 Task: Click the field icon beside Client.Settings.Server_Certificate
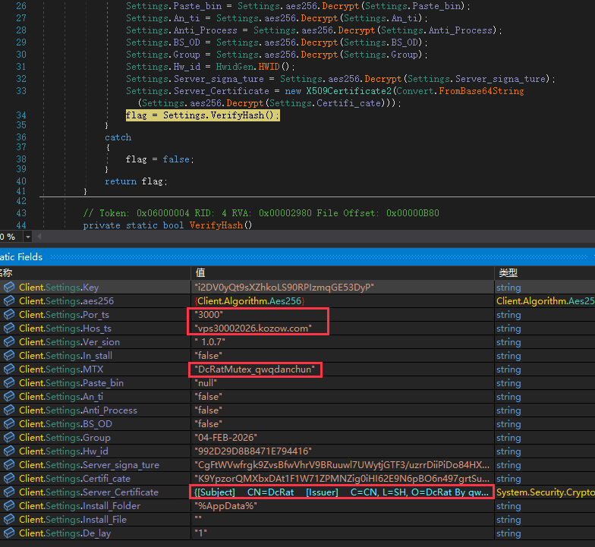pos(9,492)
